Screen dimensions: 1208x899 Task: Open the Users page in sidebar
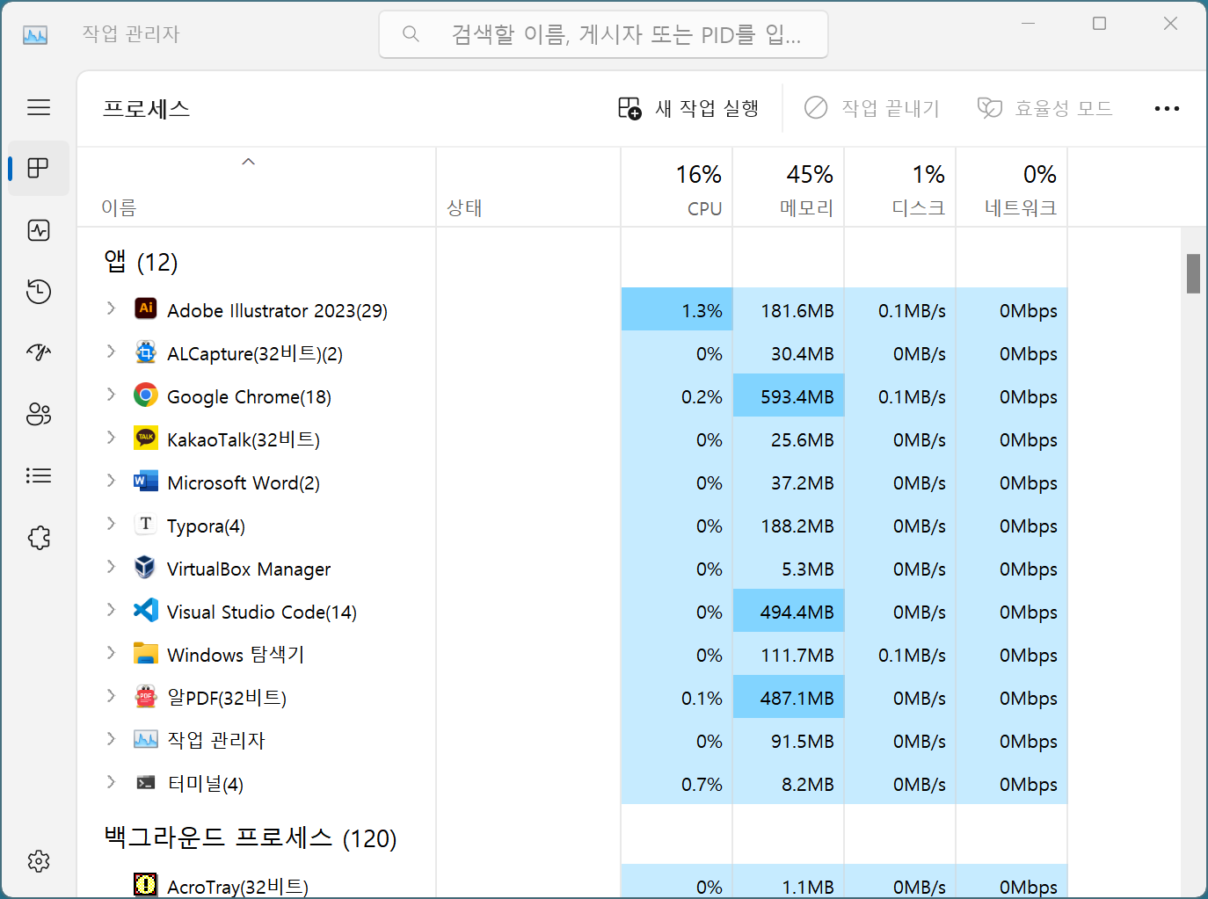pos(39,414)
